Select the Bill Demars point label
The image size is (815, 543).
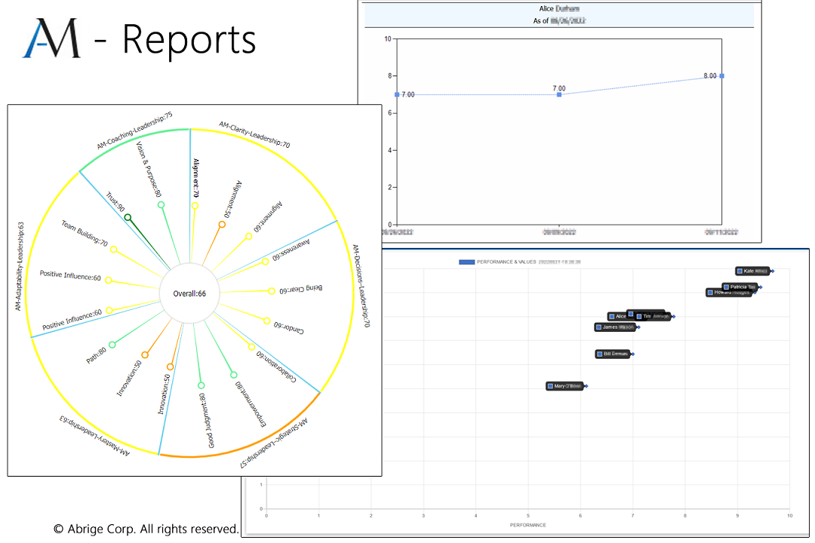tap(613, 354)
